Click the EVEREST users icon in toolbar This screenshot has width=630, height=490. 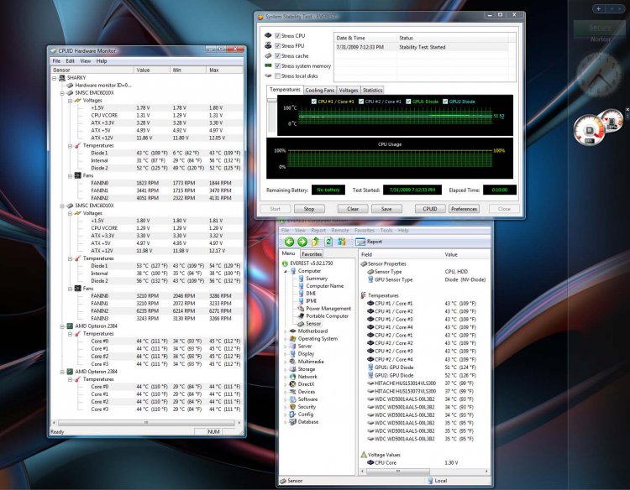342,242
